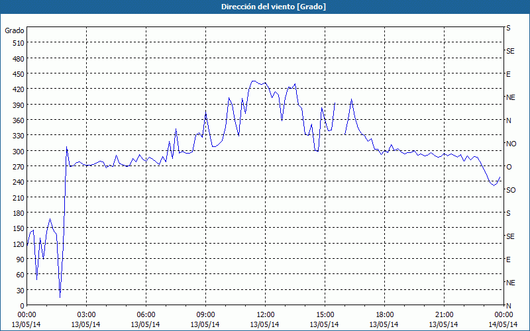The image size is (530, 331).
Task: Pick the 21:00 time label on x-axis
Action: point(444,315)
